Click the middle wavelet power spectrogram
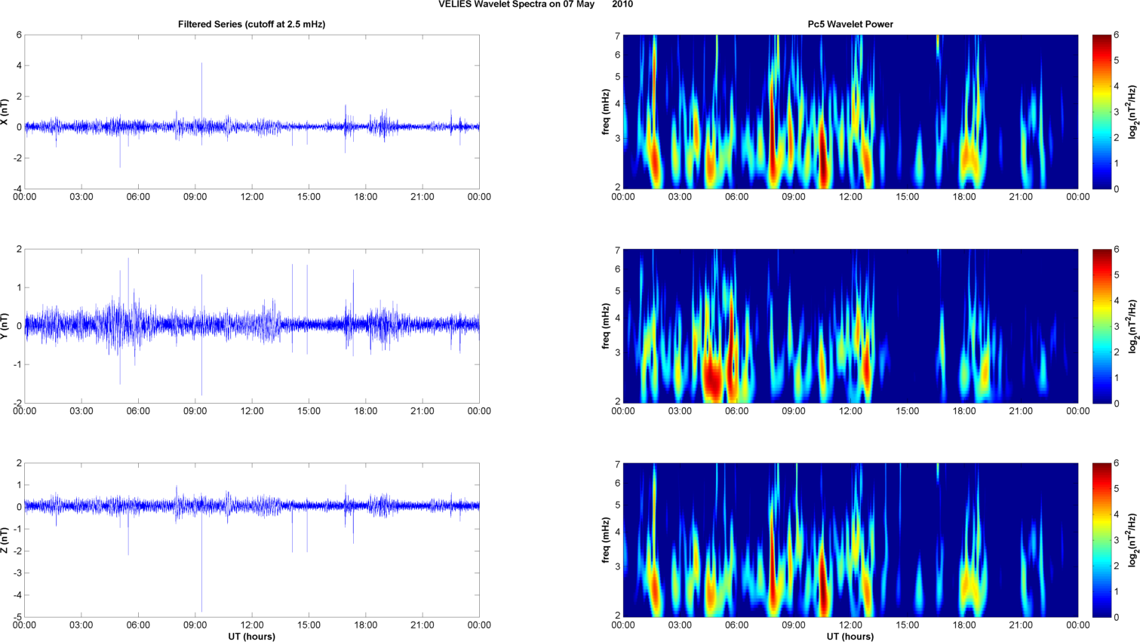Image resolution: width=1140 pixels, height=642 pixels. (850, 326)
